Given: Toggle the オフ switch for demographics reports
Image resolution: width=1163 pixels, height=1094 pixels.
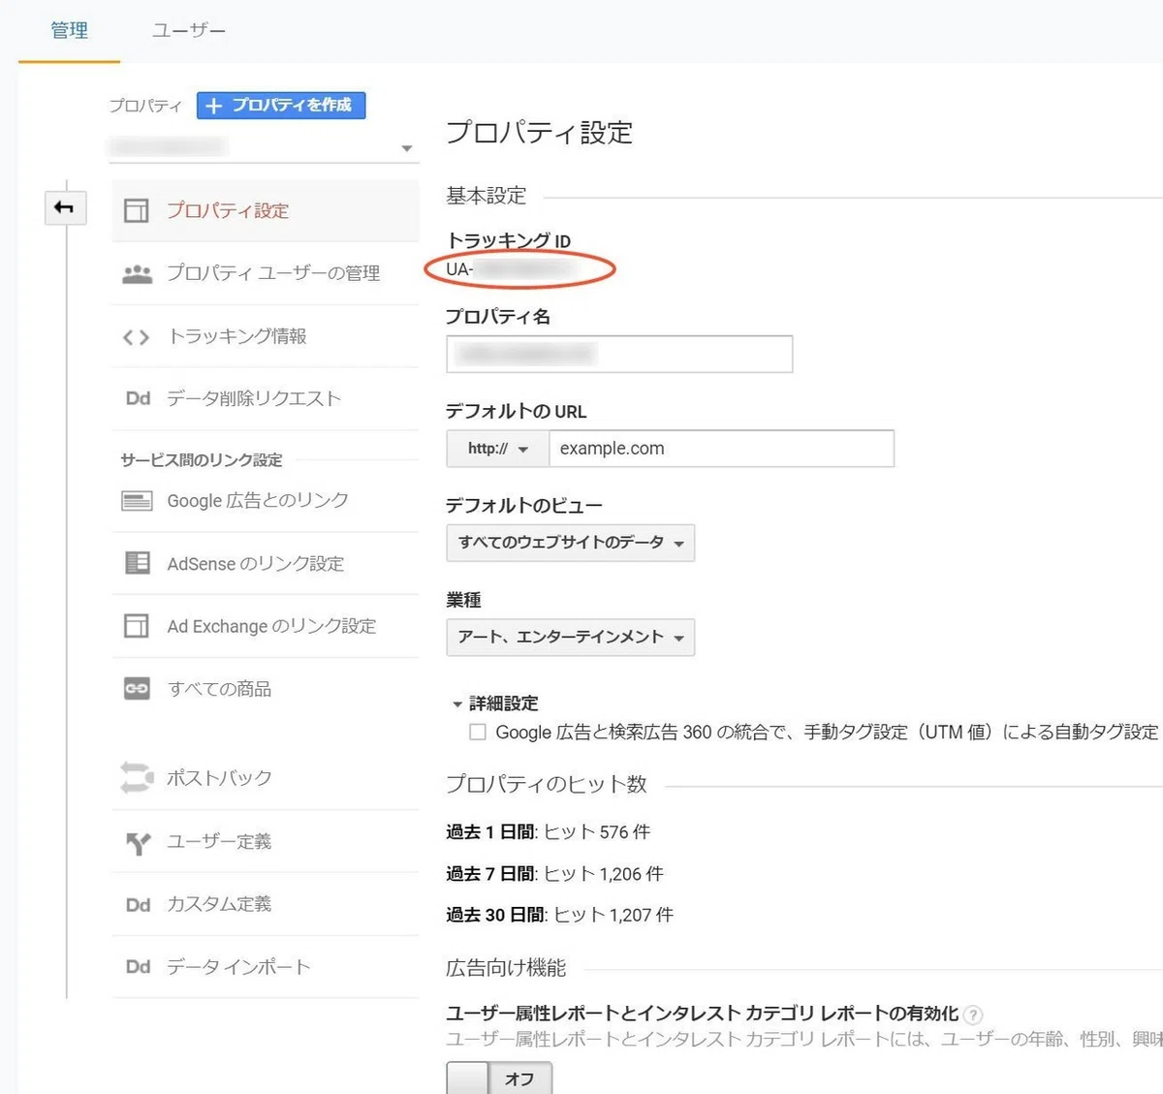Looking at the screenshot, I should (x=499, y=1078).
